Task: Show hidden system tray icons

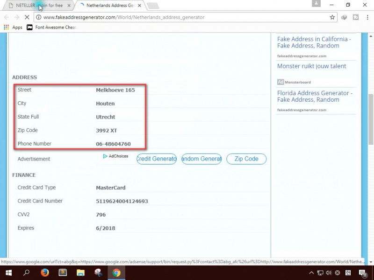Action: point(311,273)
